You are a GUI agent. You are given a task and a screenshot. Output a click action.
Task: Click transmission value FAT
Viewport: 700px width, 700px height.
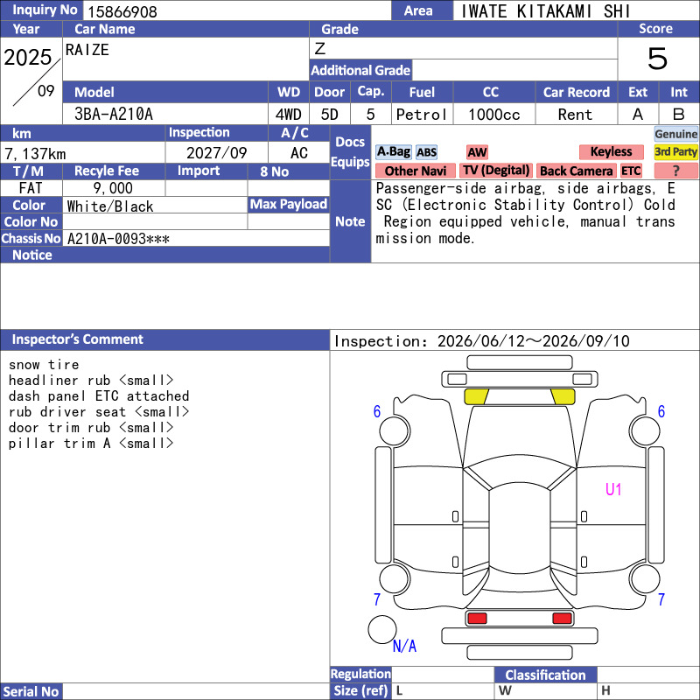31,188
